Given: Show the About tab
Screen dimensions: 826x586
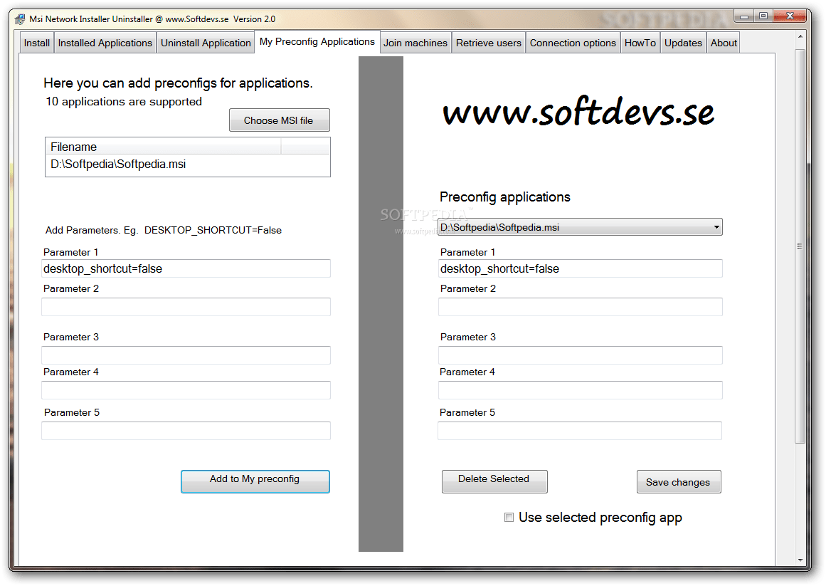Looking at the screenshot, I should (x=724, y=43).
